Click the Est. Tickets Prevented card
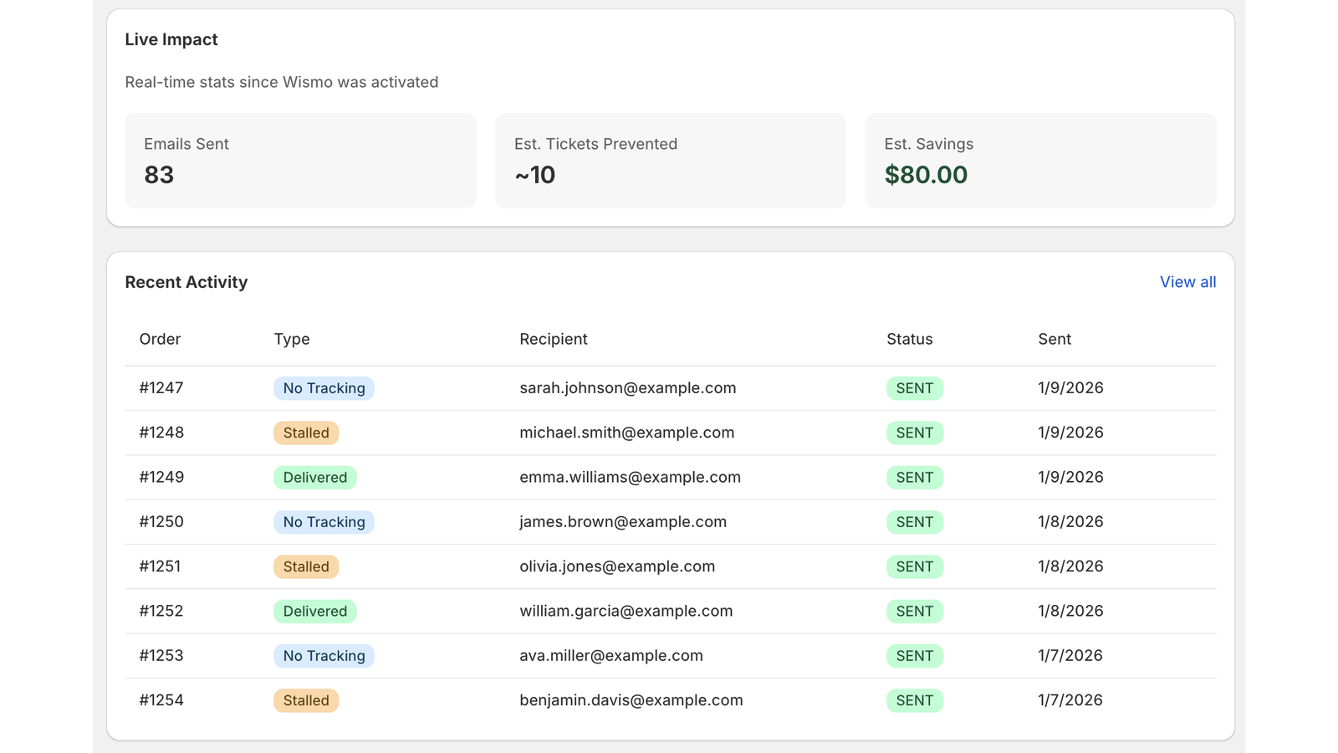The height and width of the screenshot is (753, 1338). (x=670, y=161)
